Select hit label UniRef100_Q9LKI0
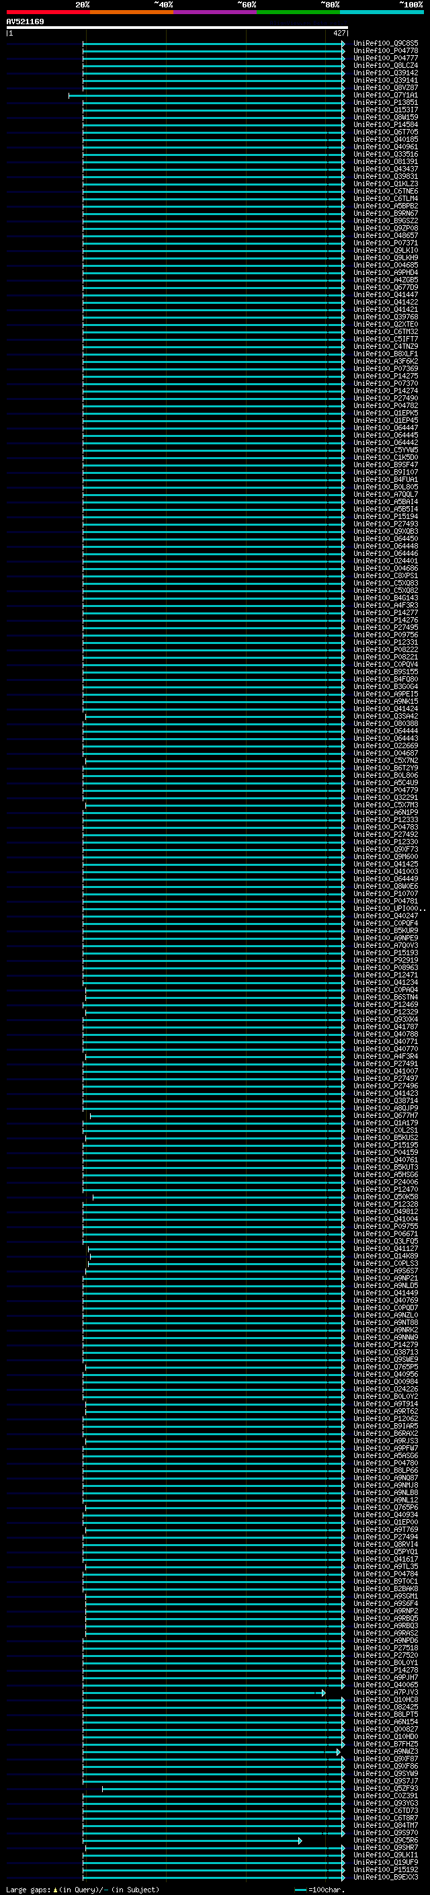Viewport: 430px width, 1895px height. [x=386, y=250]
